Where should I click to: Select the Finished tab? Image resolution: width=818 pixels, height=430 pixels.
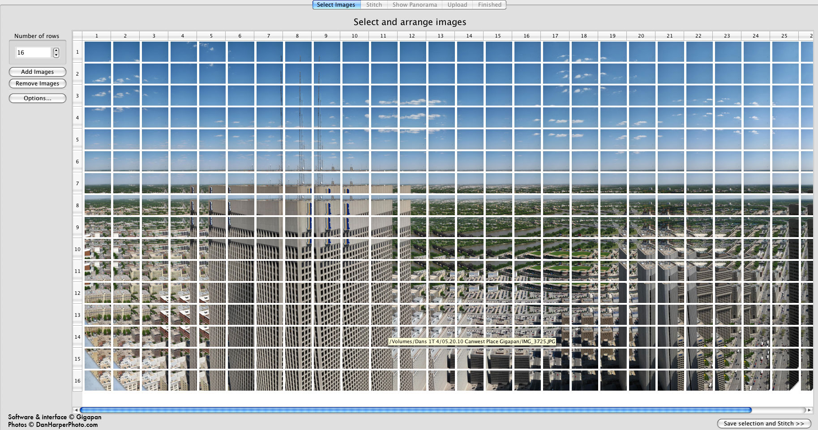(489, 4)
